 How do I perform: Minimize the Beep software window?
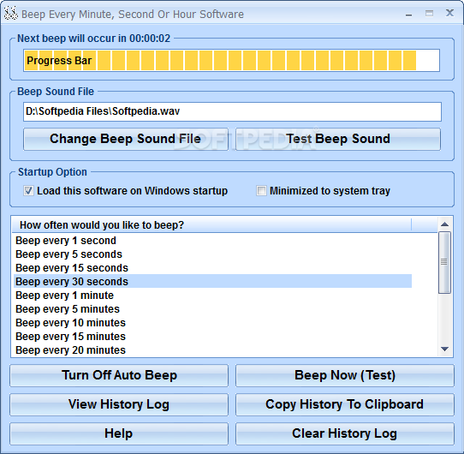point(409,14)
